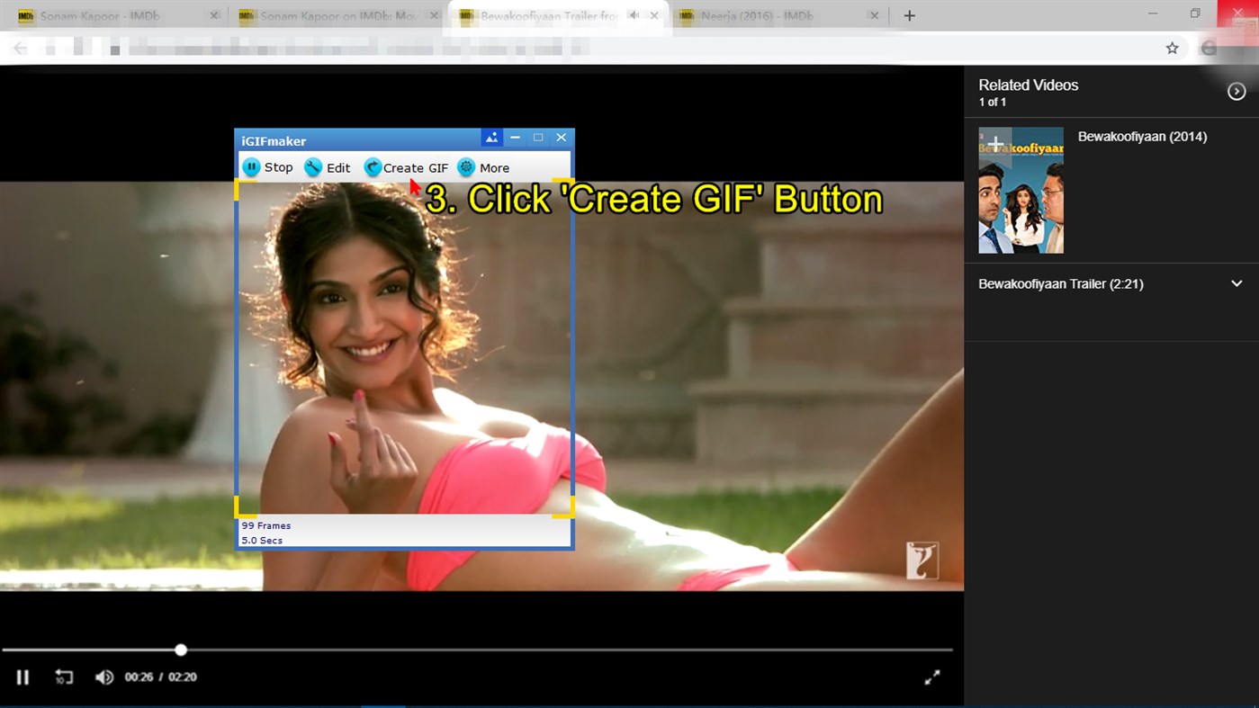Screen dimensions: 1259x708
Task: Open the Bewakoofiyaan (2014) video link
Action: pyautogui.click(x=1142, y=136)
